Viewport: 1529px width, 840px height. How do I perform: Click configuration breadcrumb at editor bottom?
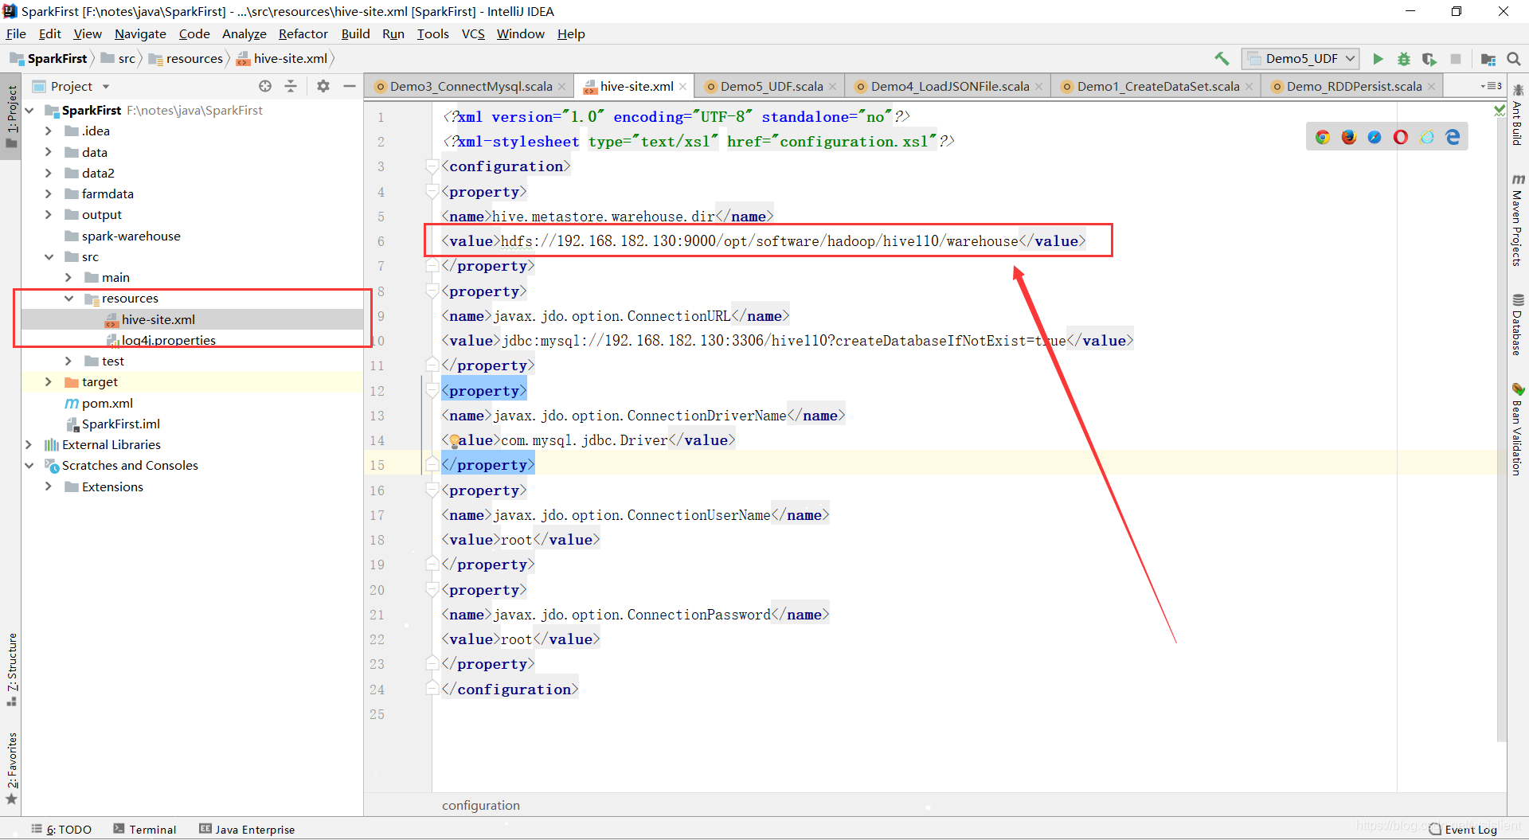click(x=481, y=806)
